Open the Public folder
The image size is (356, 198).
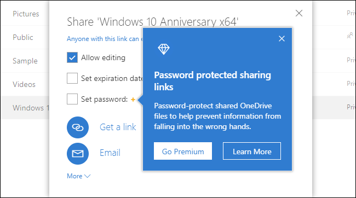(23, 37)
